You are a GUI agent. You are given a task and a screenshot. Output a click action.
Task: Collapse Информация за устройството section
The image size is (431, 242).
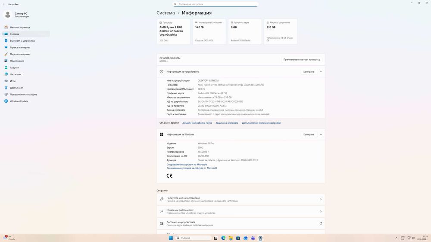321,72
